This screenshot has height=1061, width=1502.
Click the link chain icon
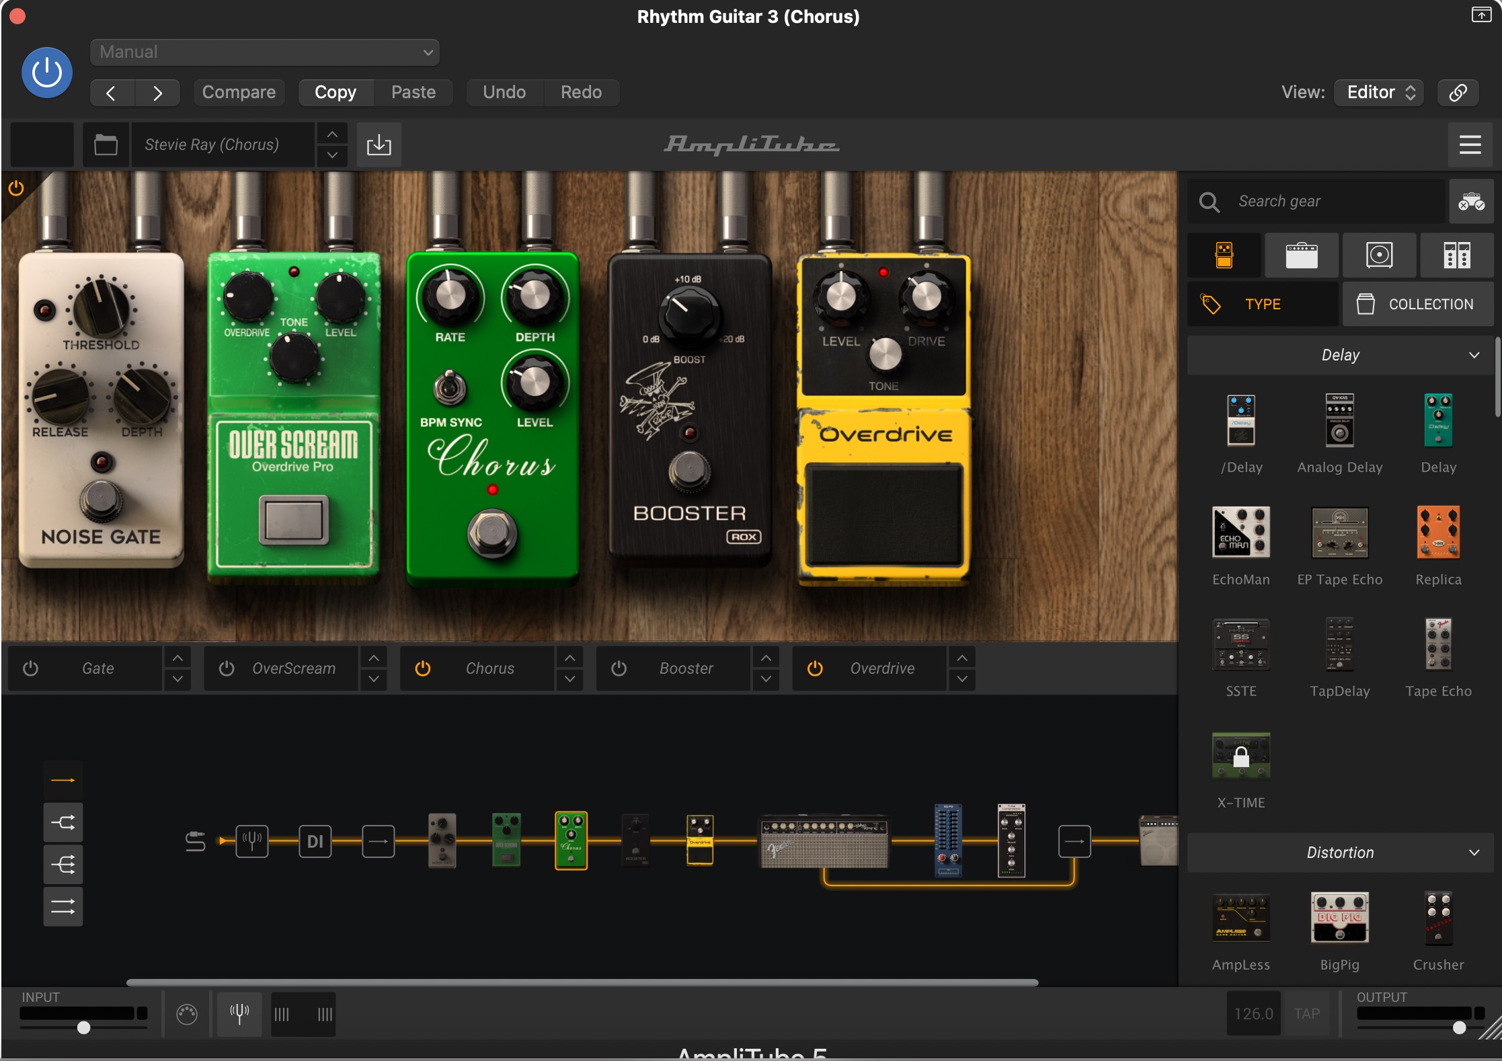[1458, 92]
